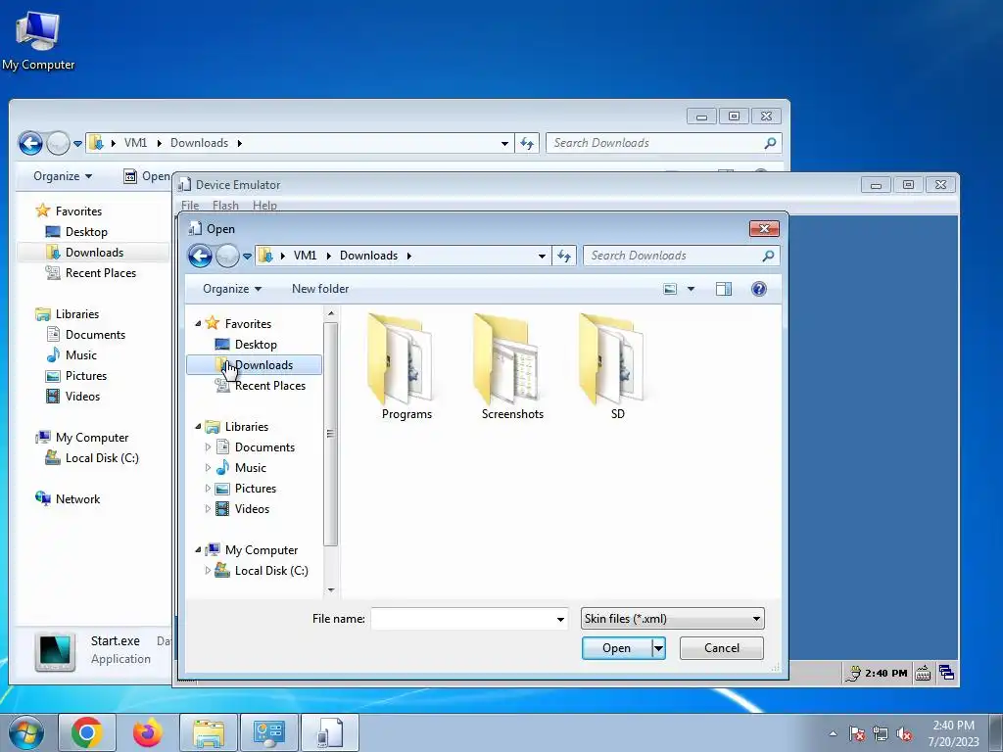Select Local Disk (C:) in Explorer sidebar
Viewport: 1003px width, 752px height.
(x=92, y=458)
